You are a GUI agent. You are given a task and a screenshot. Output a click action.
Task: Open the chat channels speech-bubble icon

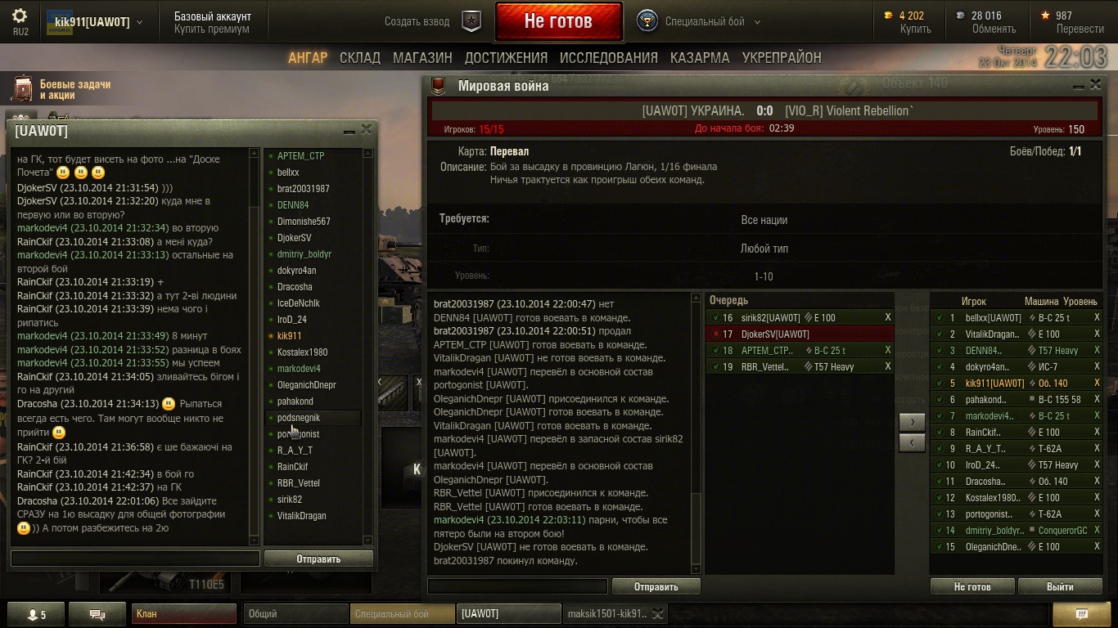click(97, 614)
